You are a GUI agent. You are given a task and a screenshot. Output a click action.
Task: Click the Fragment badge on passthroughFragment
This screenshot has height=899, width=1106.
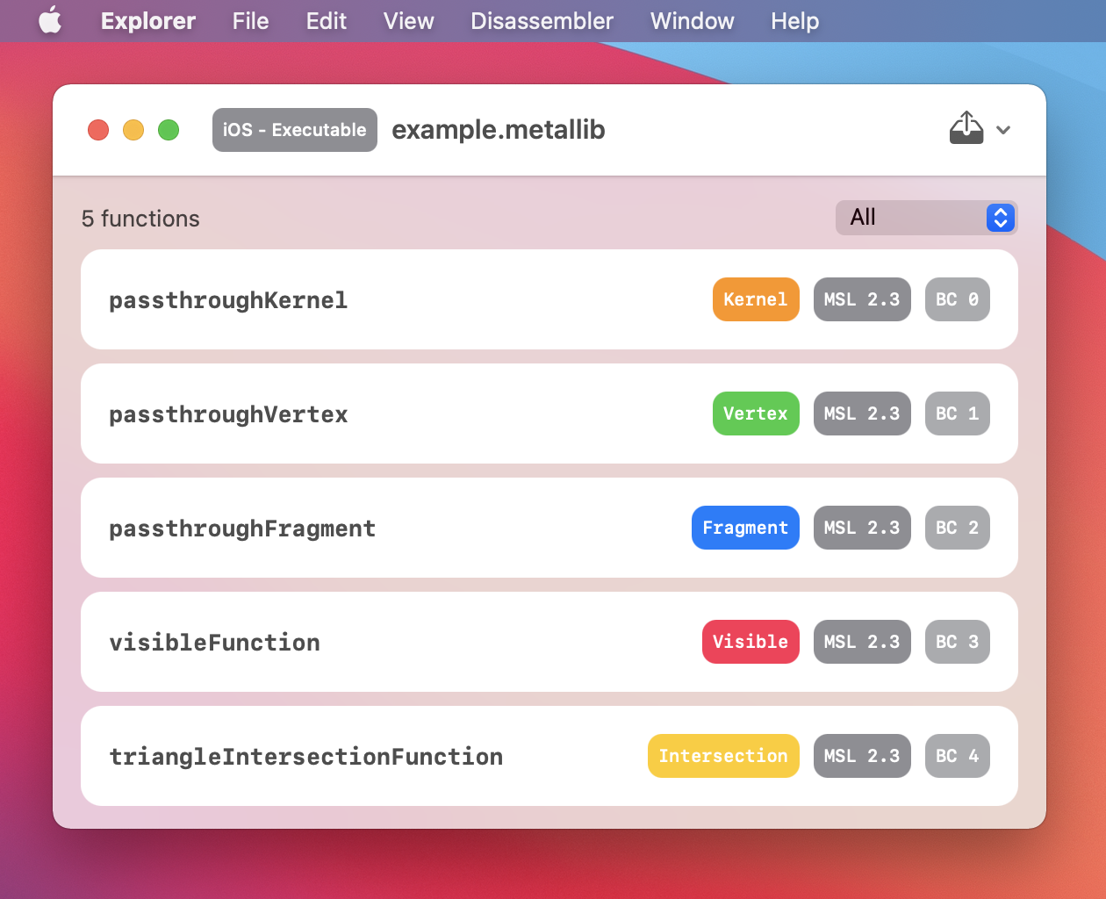(745, 528)
